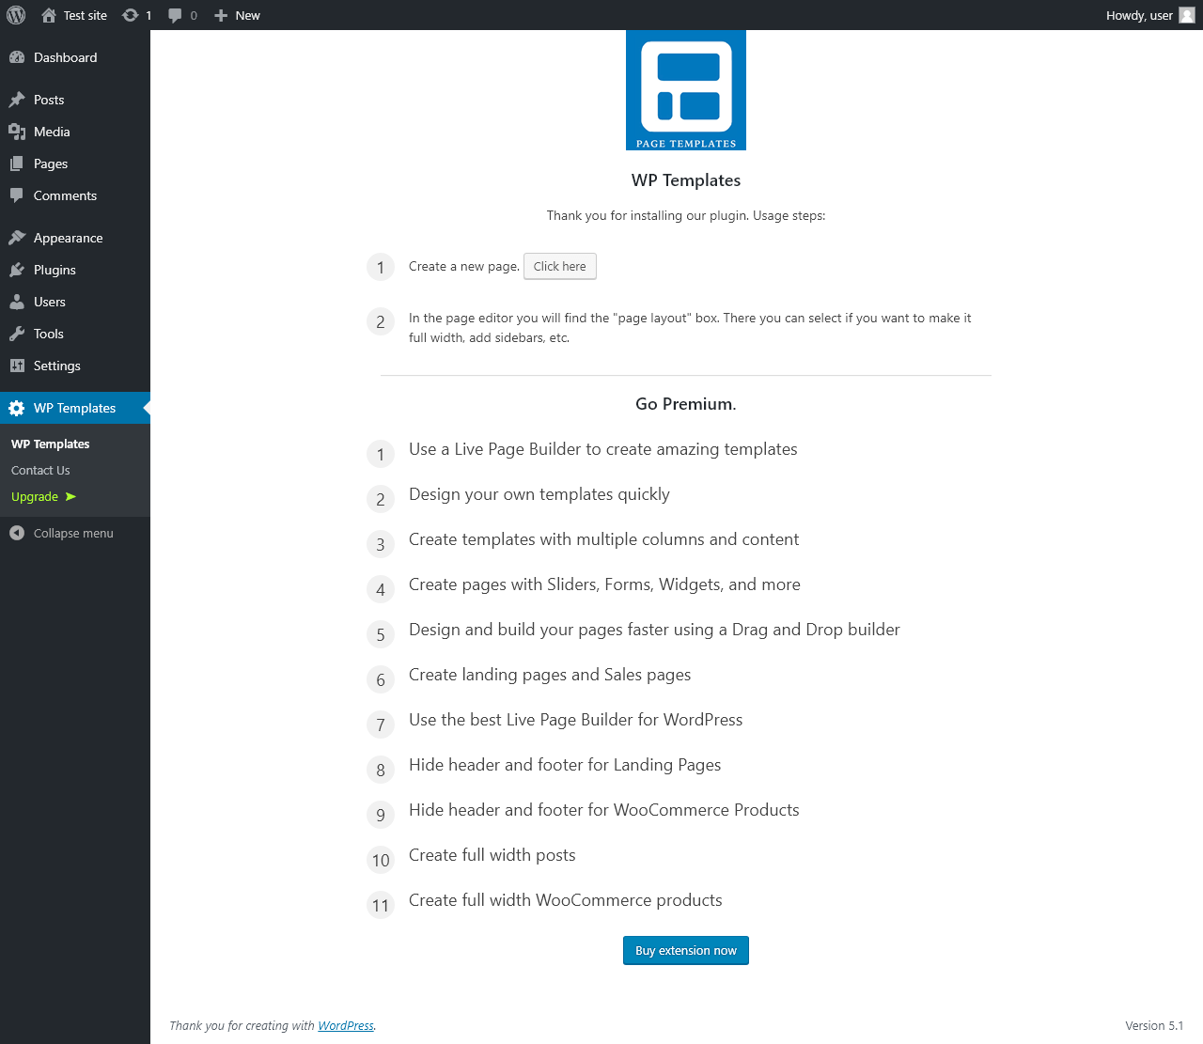Click 'Hide header and footer for Landing Pages'
The width and height of the screenshot is (1203, 1044).
point(565,765)
